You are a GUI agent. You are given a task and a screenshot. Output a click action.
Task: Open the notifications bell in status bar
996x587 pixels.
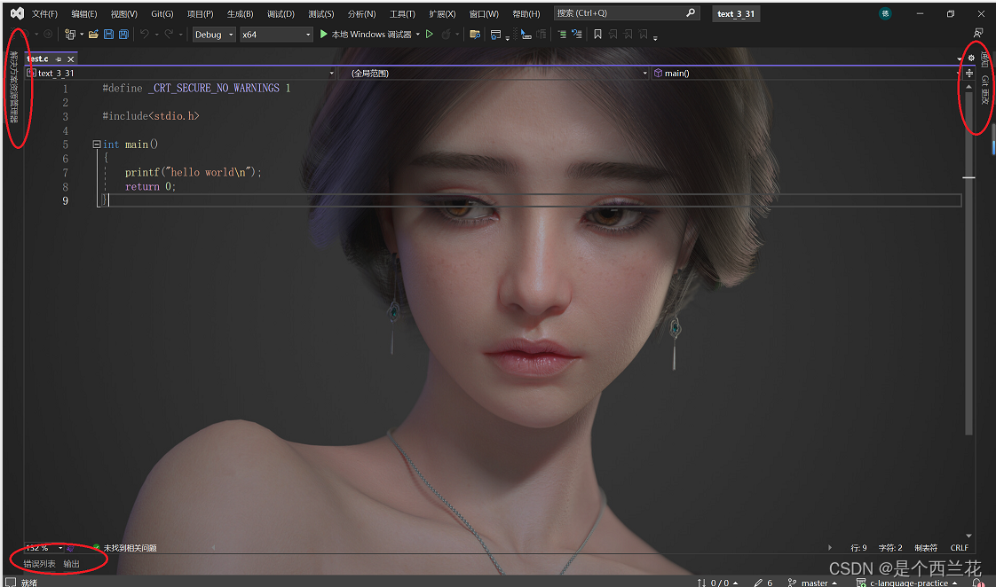[x=978, y=583]
